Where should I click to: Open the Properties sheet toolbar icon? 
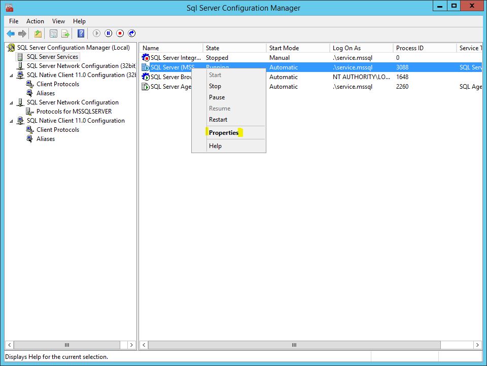[x=53, y=33]
